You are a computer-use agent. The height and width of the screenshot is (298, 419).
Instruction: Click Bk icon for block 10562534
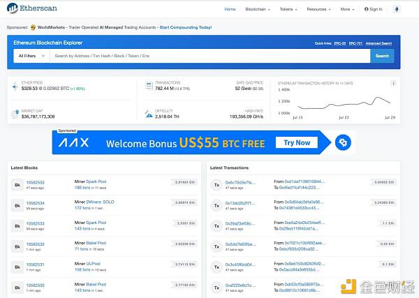[17, 206]
